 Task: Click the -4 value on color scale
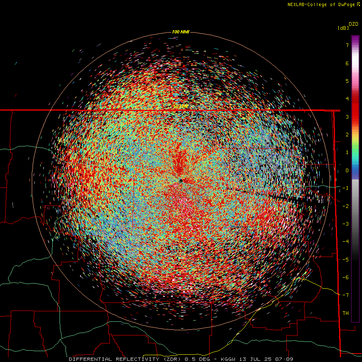(346, 242)
